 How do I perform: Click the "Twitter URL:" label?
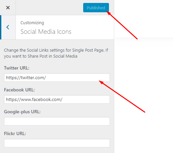pos(17,68)
